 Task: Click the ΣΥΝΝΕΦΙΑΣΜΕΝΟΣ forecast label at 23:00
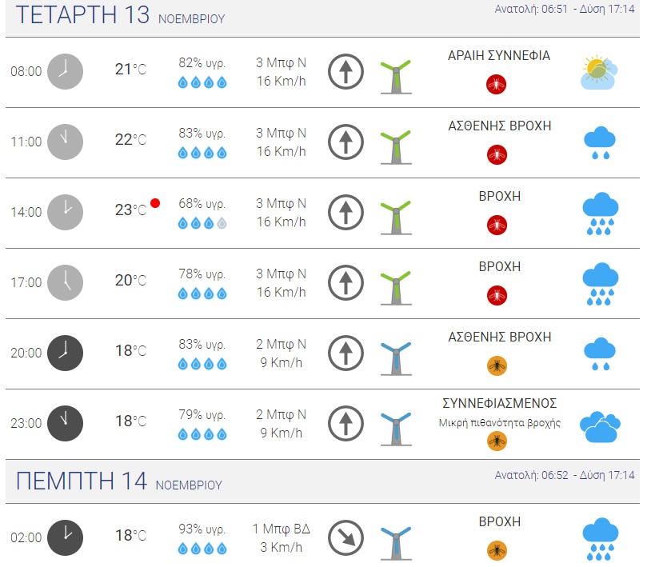(499, 403)
